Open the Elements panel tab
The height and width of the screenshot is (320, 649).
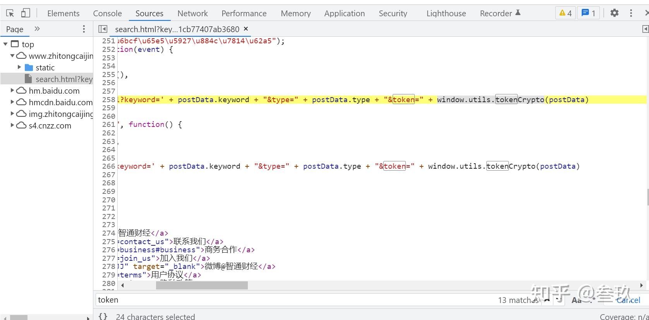tap(63, 13)
